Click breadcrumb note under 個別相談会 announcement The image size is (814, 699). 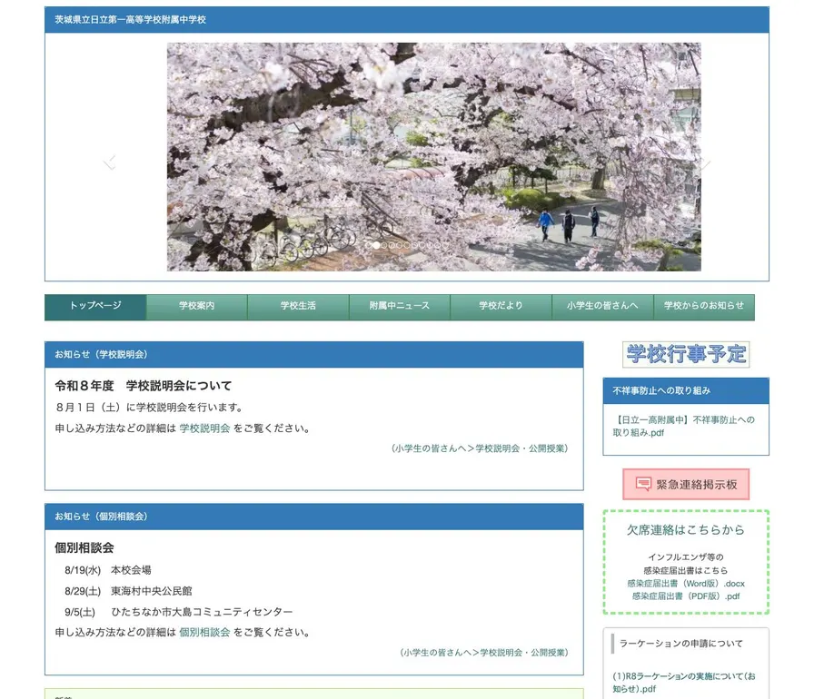484,653
